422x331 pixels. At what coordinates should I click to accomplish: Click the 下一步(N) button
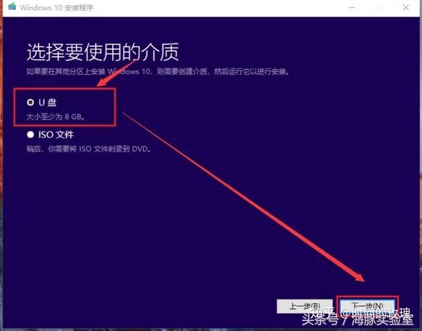(x=367, y=306)
